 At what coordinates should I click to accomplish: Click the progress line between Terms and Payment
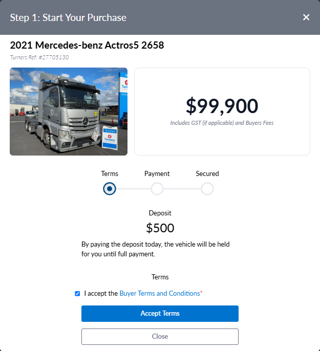click(134, 189)
